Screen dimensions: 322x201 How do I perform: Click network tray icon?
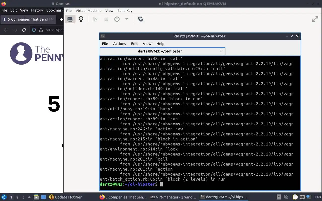tap(302, 197)
